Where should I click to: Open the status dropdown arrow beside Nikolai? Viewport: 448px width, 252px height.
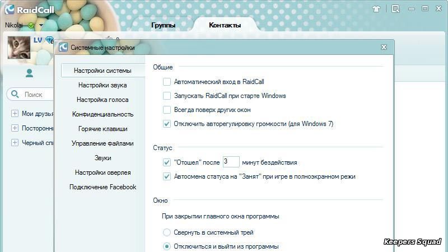[41, 25]
